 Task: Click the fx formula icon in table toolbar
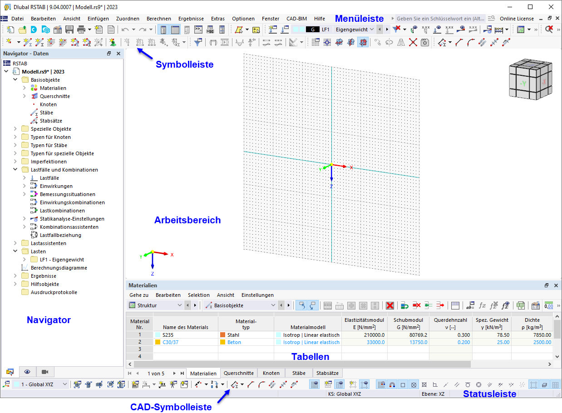483,305
